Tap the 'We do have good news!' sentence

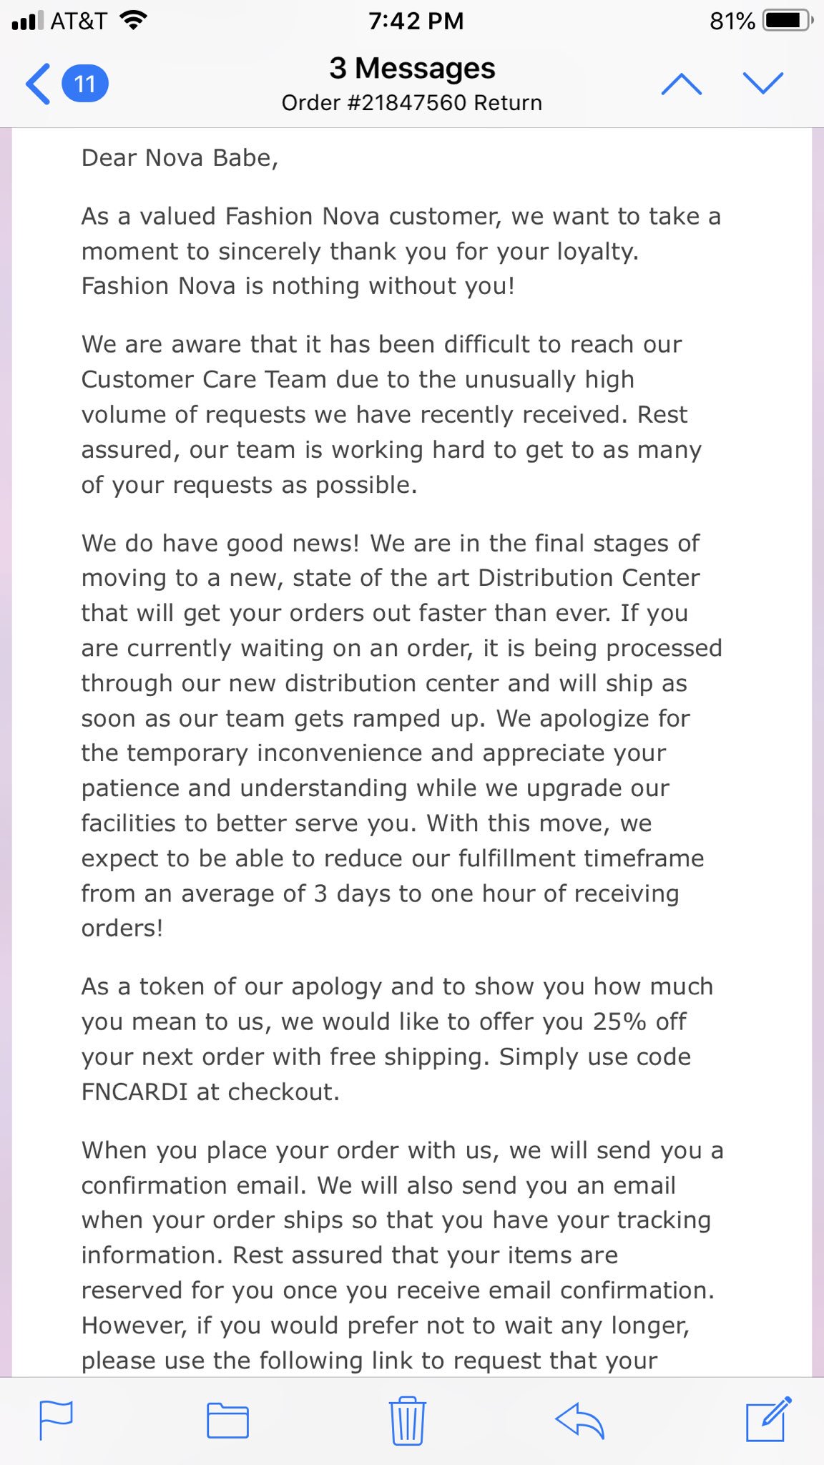point(220,544)
